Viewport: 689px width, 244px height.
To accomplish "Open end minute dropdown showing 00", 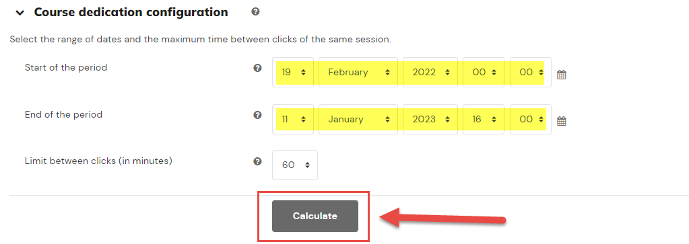I will point(530,120).
